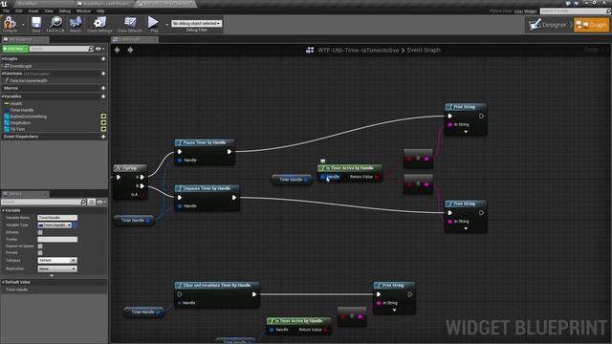The height and width of the screenshot is (344, 612).
Task: Compile the blueprint with the Compile icon
Action: click(x=10, y=24)
